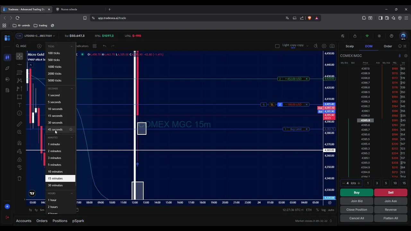This screenshot has width=411, height=231.
Task: Open the trade settings sliders icon
Action: click(343, 36)
